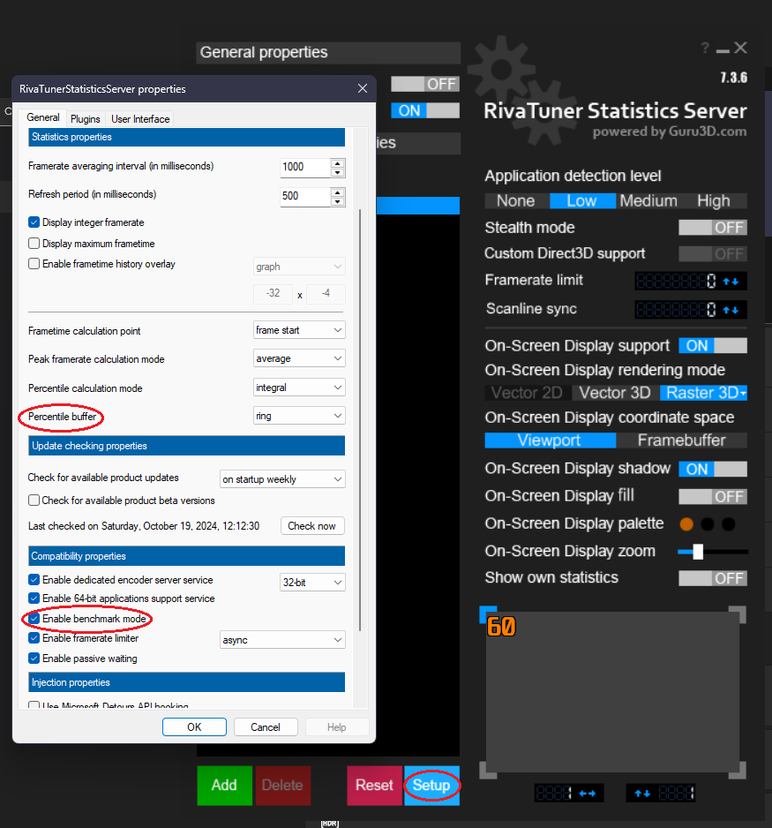Set detection level to Low
Screen dimensions: 772x828
[582, 201]
